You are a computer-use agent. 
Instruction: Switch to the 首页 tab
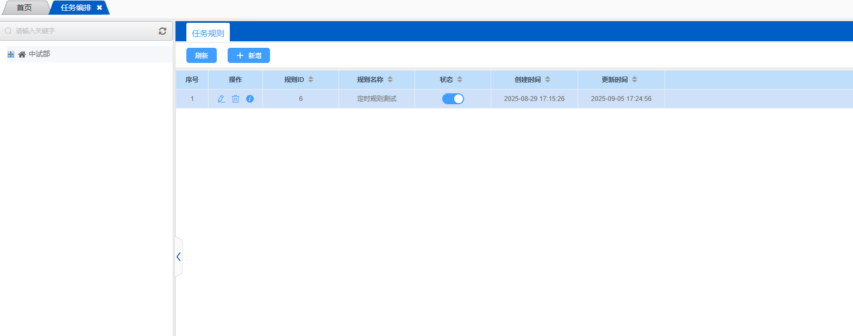[24, 8]
